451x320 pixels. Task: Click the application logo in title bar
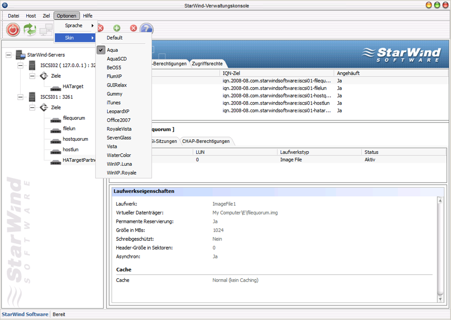coord(5,5)
